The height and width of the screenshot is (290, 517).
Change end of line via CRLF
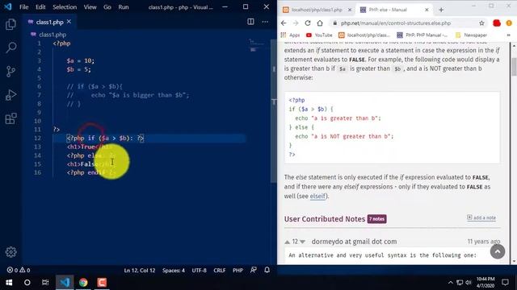tap(220, 271)
